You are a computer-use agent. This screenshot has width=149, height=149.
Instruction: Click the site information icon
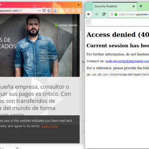click(112, 14)
